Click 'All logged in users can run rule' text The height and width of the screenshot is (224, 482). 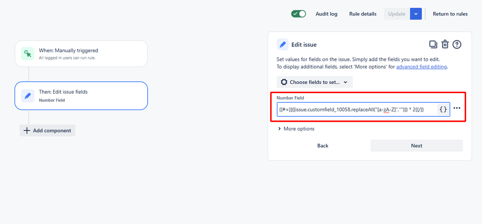[67, 57]
